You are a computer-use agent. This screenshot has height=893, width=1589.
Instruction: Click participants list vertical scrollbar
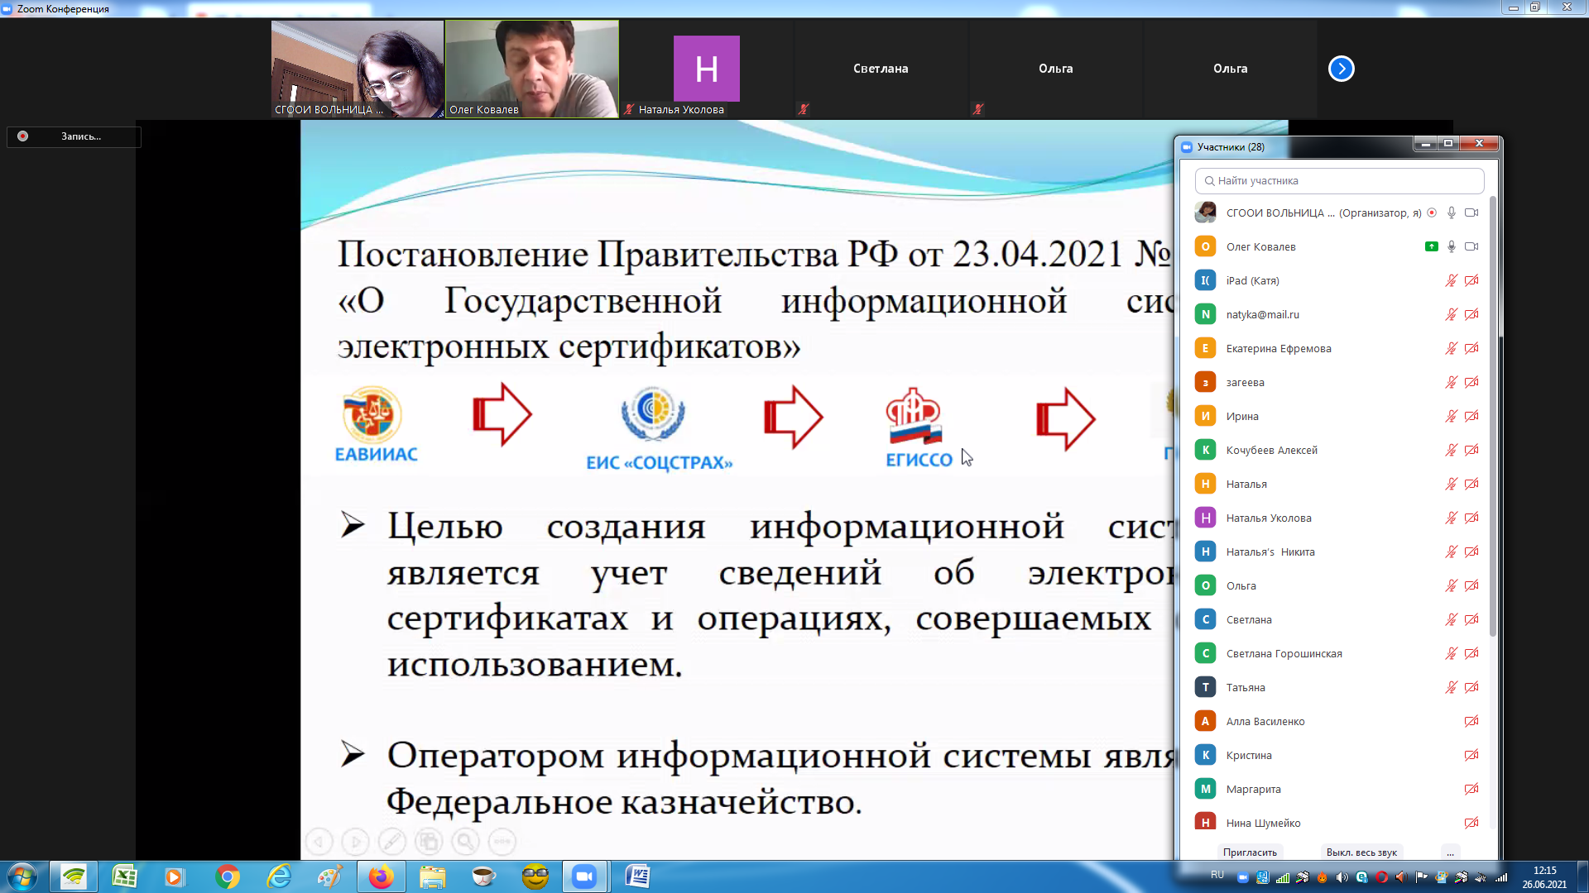tap(1492, 413)
